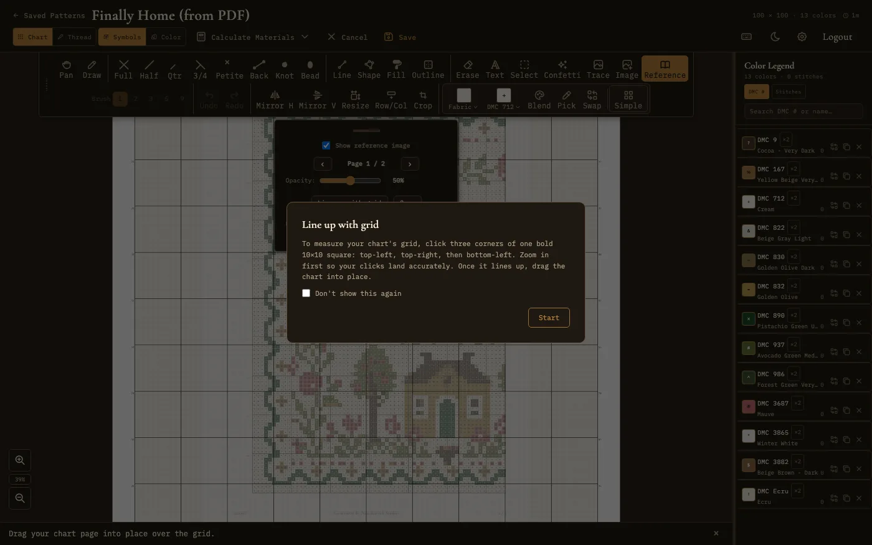Save the pattern
Image resolution: width=872 pixels, height=545 pixels.
click(400, 37)
